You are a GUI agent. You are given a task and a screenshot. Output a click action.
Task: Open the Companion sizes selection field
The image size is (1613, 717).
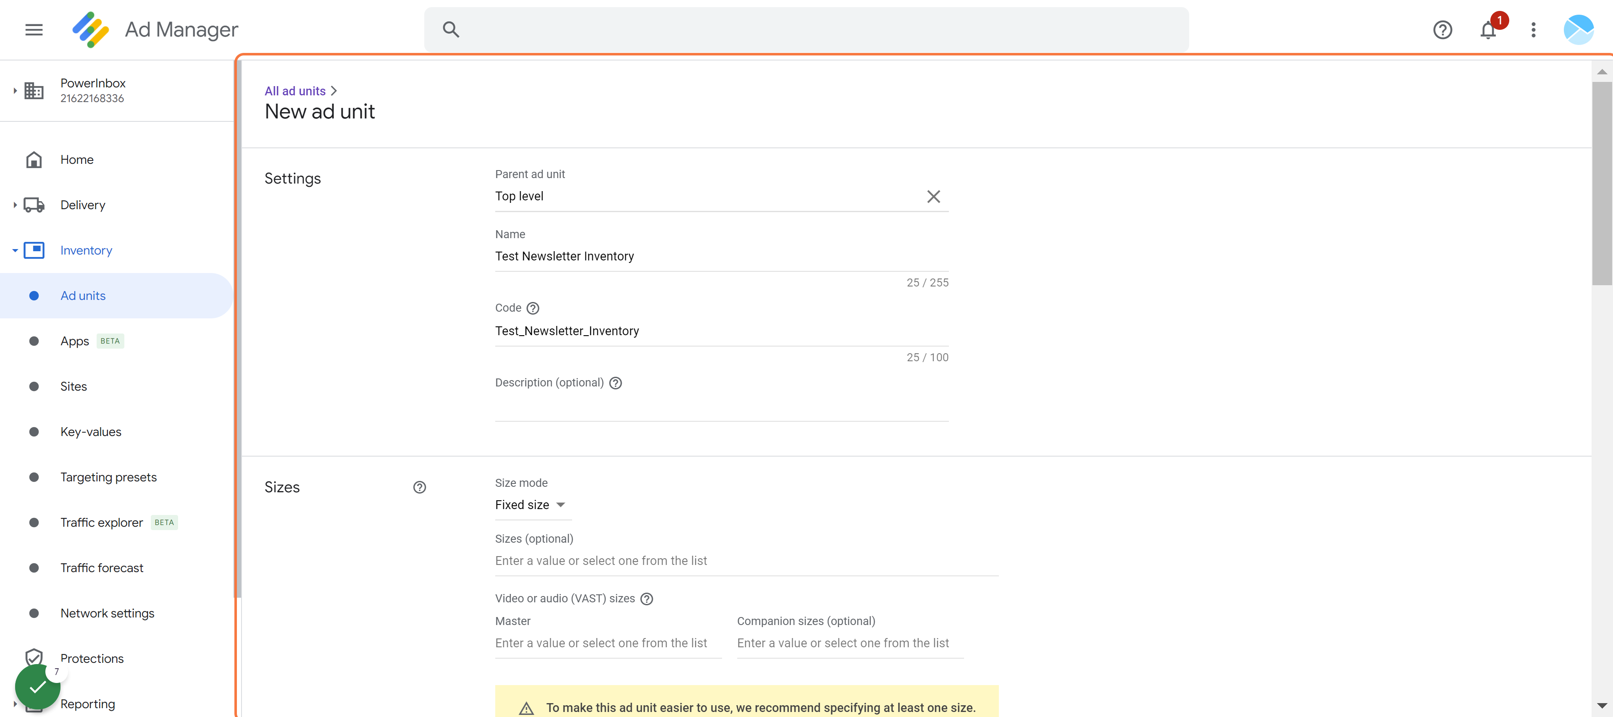pyautogui.click(x=850, y=644)
